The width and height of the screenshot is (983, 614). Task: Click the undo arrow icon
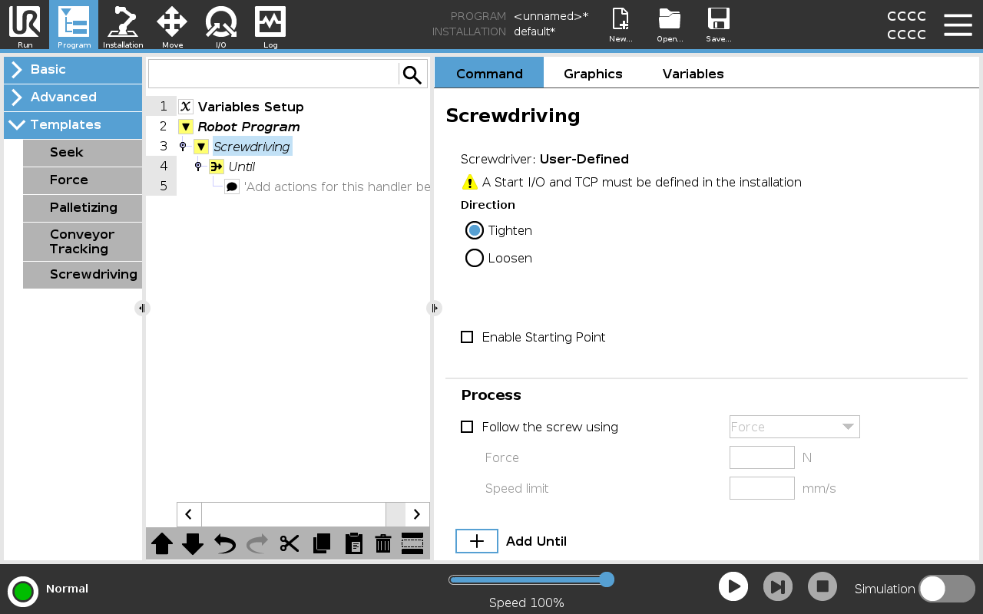(x=225, y=543)
